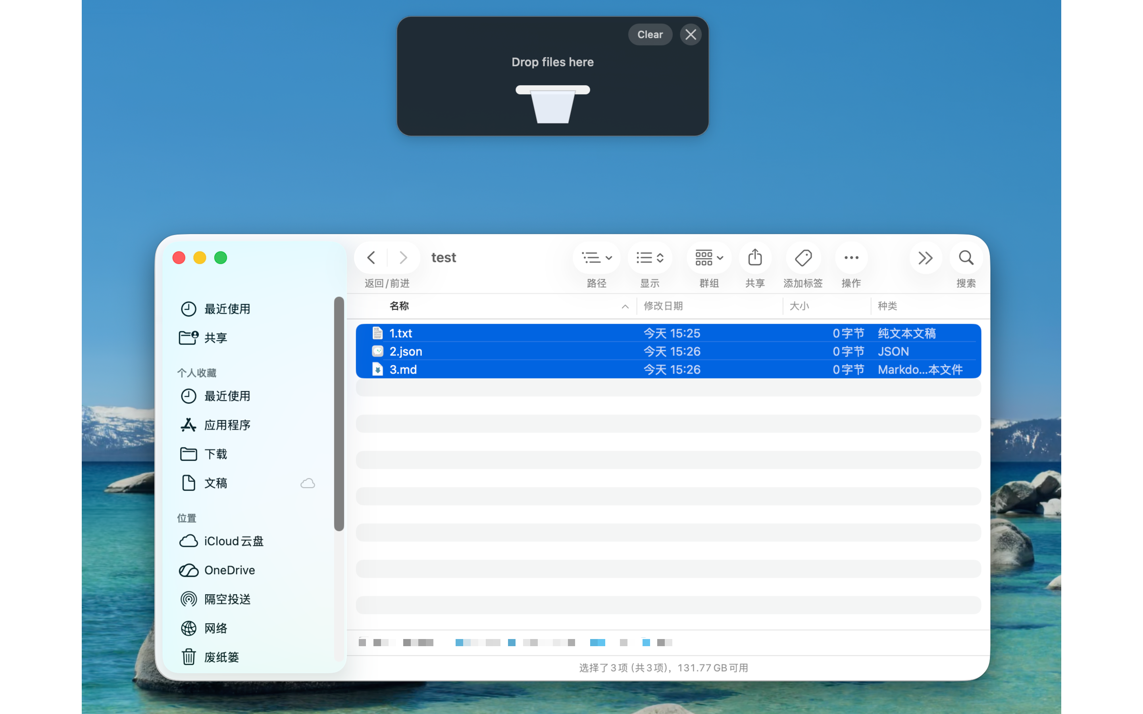This screenshot has height=714, width=1143.
Task: Open the 显示 view mode dropdown
Action: point(650,258)
